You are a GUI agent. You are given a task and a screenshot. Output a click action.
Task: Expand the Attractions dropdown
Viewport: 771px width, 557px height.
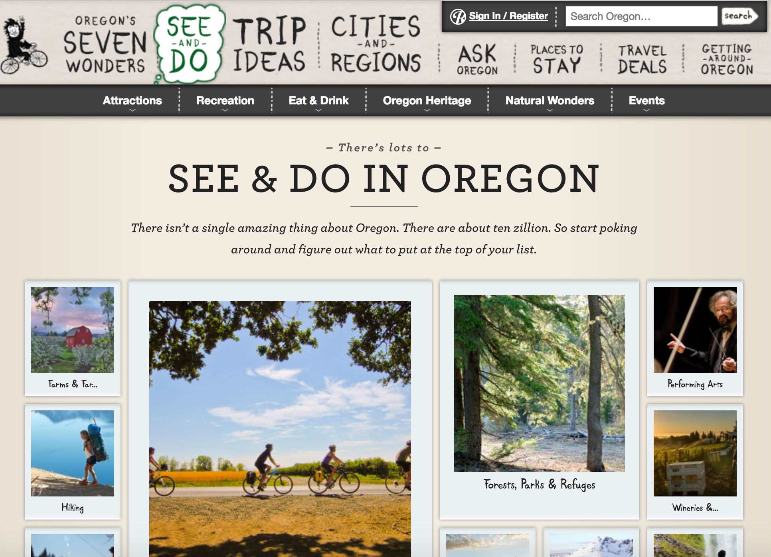[132, 101]
